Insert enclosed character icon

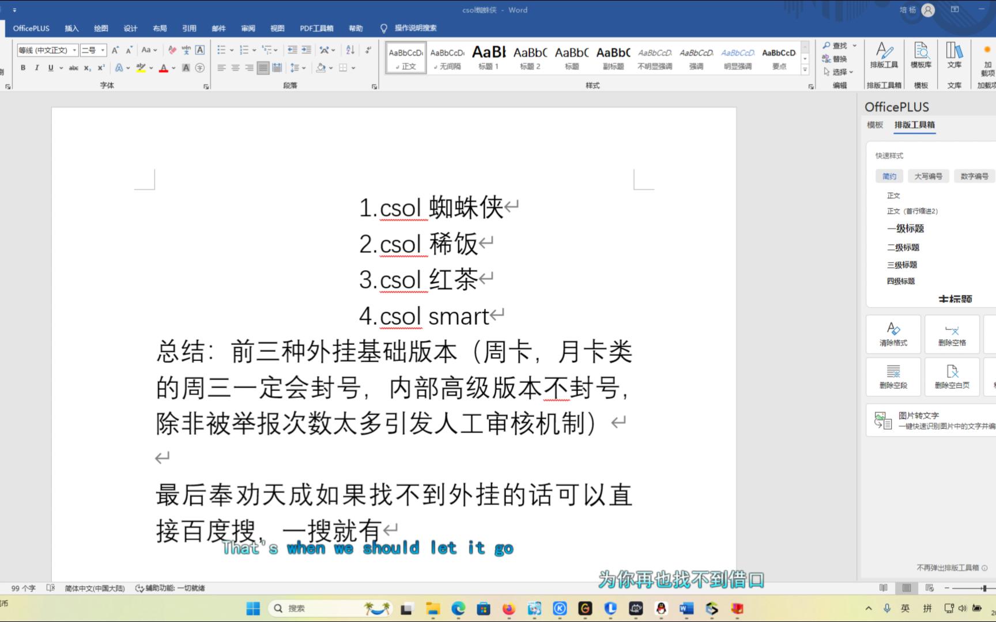(200, 68)
